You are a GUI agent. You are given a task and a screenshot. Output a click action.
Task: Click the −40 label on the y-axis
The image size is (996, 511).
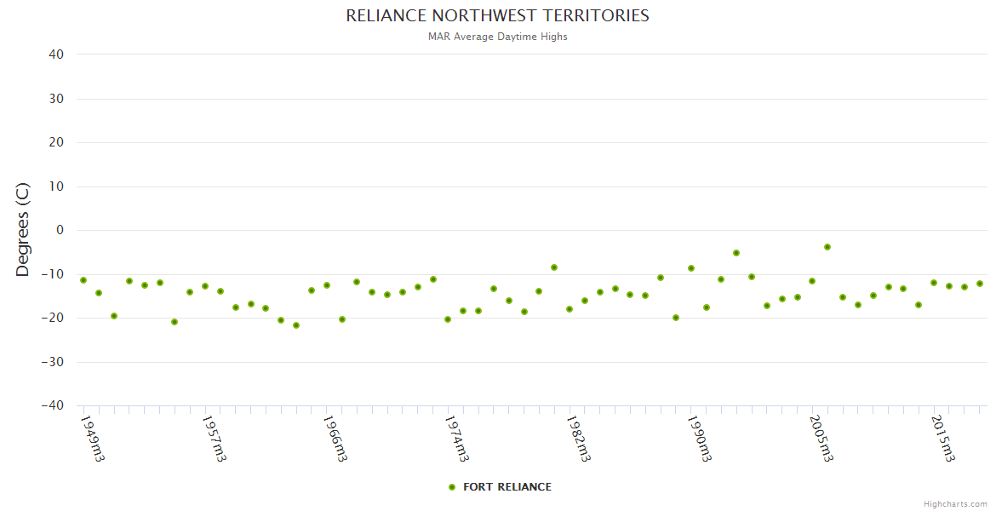coord(52,405)
